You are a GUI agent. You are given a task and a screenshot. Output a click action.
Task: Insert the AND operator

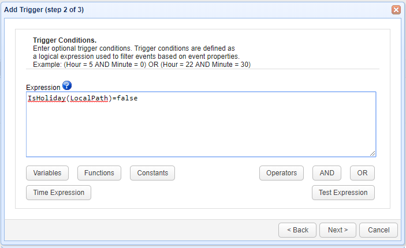point(327,173)
